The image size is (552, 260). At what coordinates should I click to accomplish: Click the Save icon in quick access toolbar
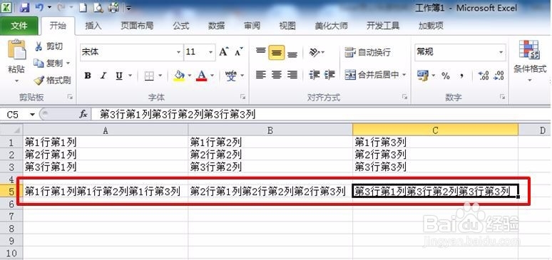[x=24, y=7]
